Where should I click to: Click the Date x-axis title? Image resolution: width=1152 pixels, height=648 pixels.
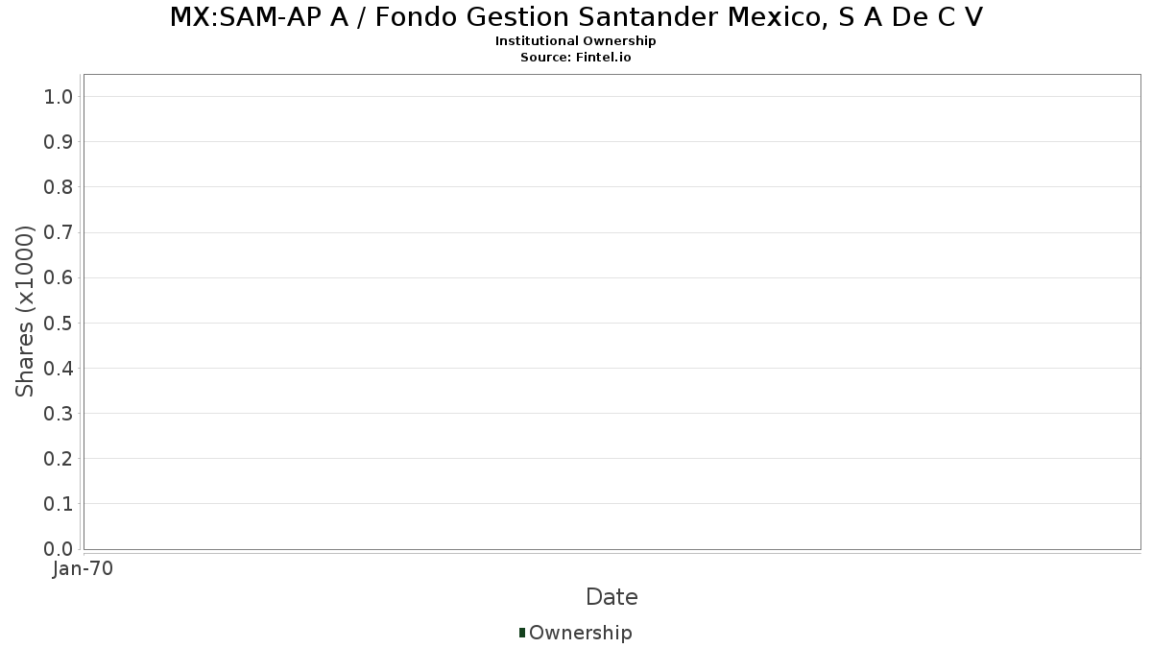coord(612,597)
